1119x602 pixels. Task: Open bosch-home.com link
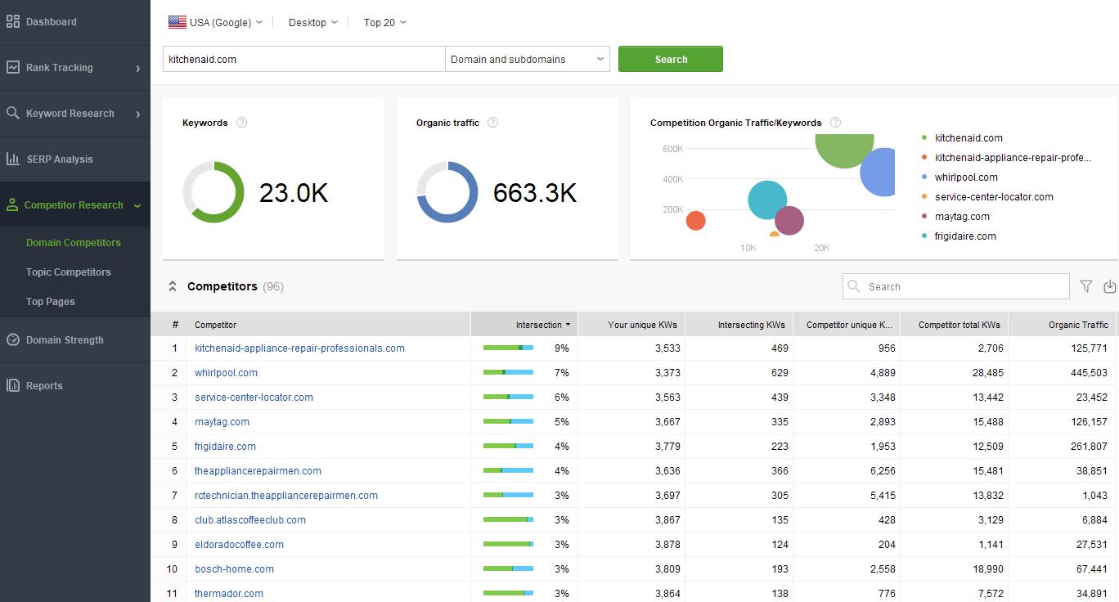click(235, 569)
